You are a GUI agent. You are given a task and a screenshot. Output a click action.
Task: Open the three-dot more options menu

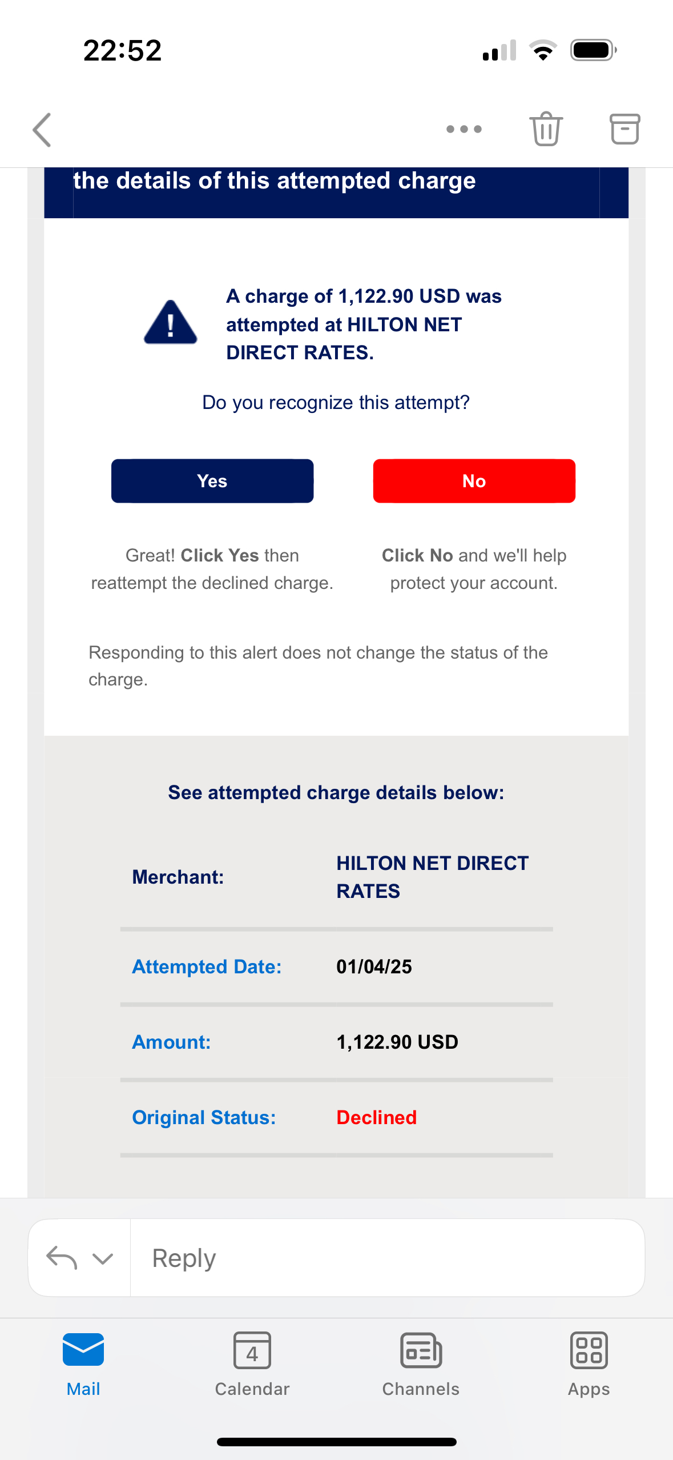(x=464, y=129)
